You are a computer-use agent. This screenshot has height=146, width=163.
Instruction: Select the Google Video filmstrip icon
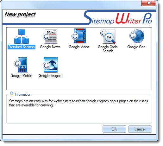coord(79,36)
